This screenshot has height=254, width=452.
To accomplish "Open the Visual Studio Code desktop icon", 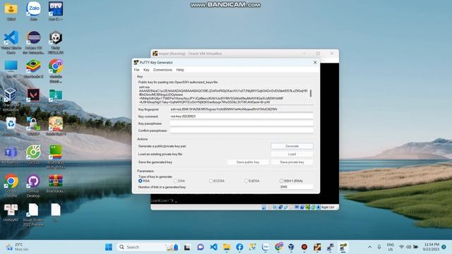I will click(x=11, y=42).
